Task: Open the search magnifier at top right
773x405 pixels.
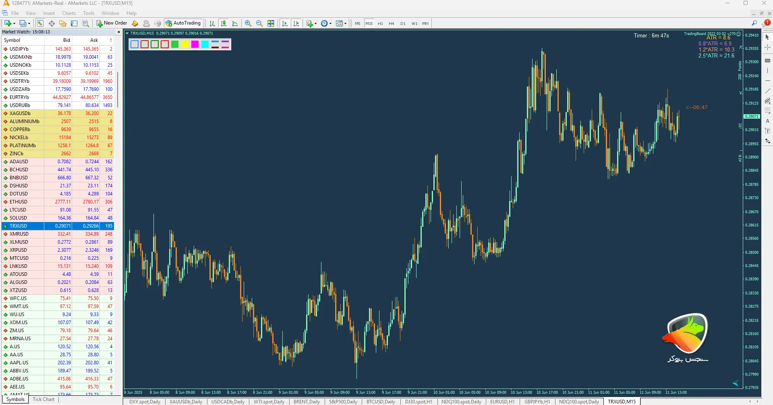Action: [754, 23]
